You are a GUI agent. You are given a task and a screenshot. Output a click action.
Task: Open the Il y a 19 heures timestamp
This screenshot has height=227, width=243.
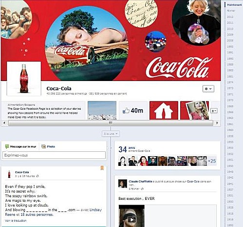coord(25,176)
